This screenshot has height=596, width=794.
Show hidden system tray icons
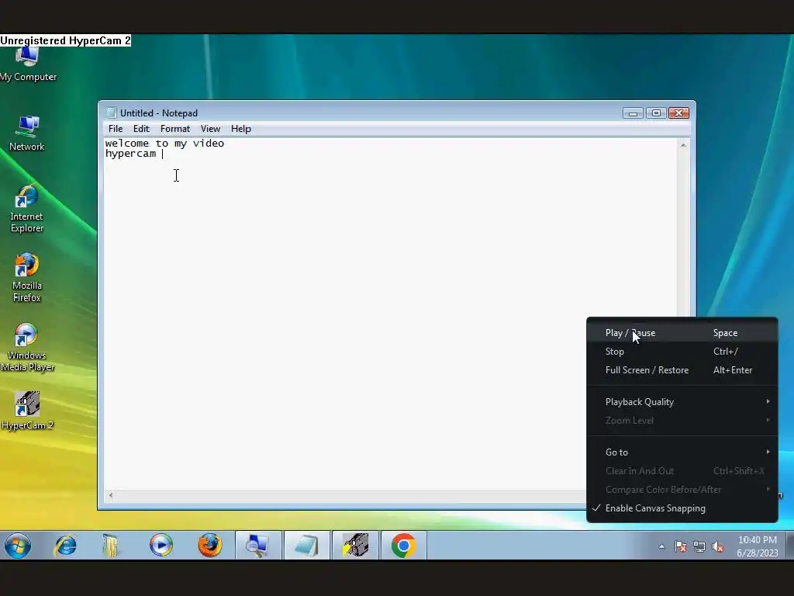tap(662, 546)
